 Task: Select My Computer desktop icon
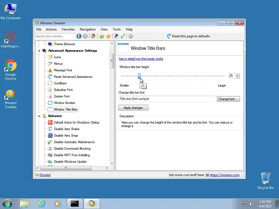point(11,11)
